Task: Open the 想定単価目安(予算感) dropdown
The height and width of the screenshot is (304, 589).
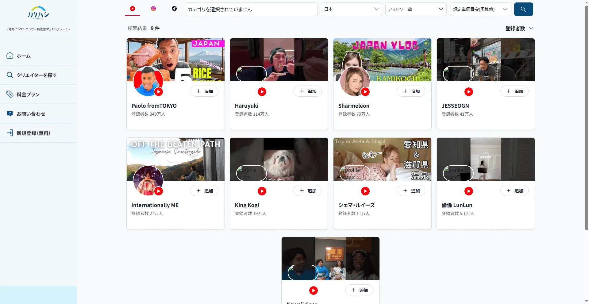Action: point(480,9)
